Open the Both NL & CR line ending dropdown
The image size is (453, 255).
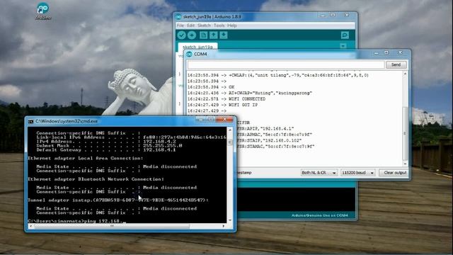(x=319, y=173)
